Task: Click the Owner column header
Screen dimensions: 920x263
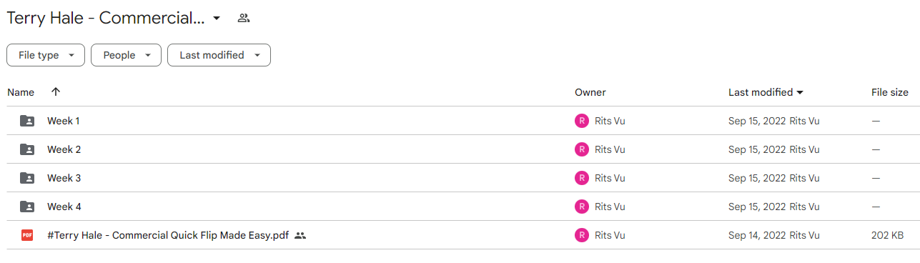Action: point(590,92)
